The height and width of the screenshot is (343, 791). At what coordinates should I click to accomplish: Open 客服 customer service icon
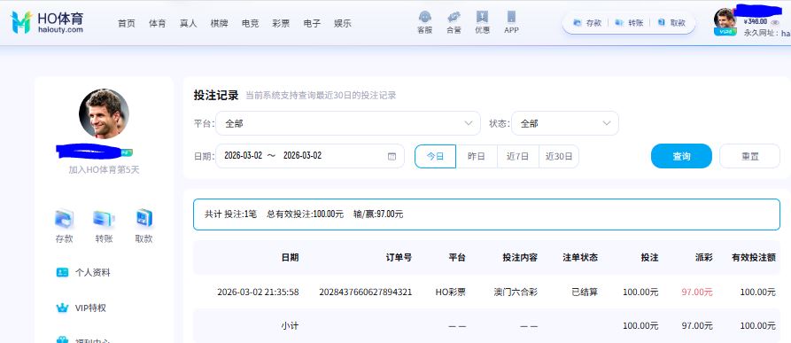pos(425,23)
